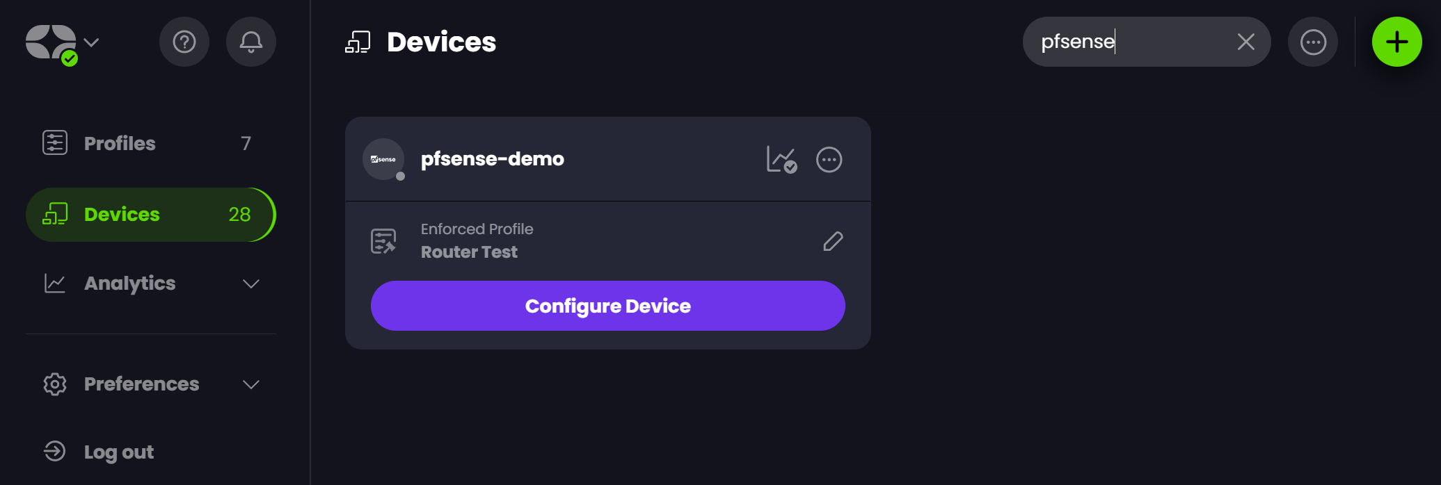Open the Preferences gear icon
Viewport: 1441px width, 485px height.
pyautogui.click(x=54, y=384)
